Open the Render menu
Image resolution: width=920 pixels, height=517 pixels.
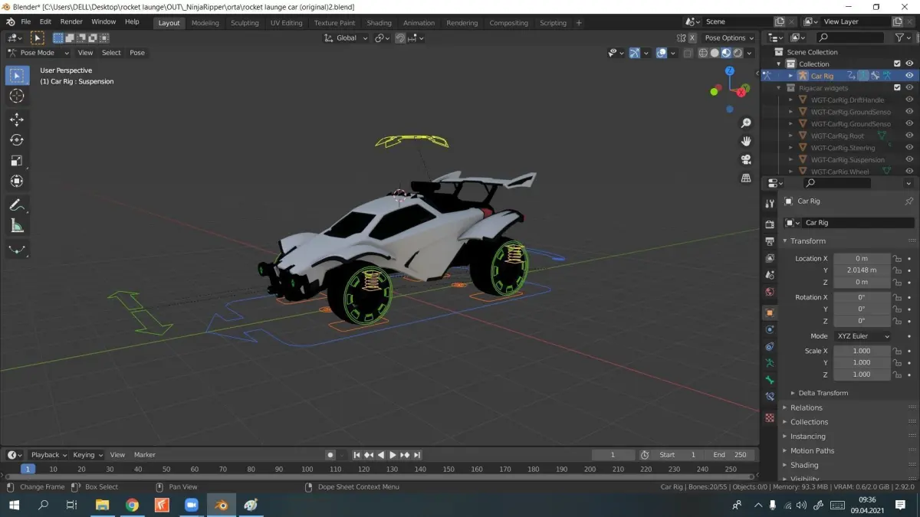click(71, 22)
